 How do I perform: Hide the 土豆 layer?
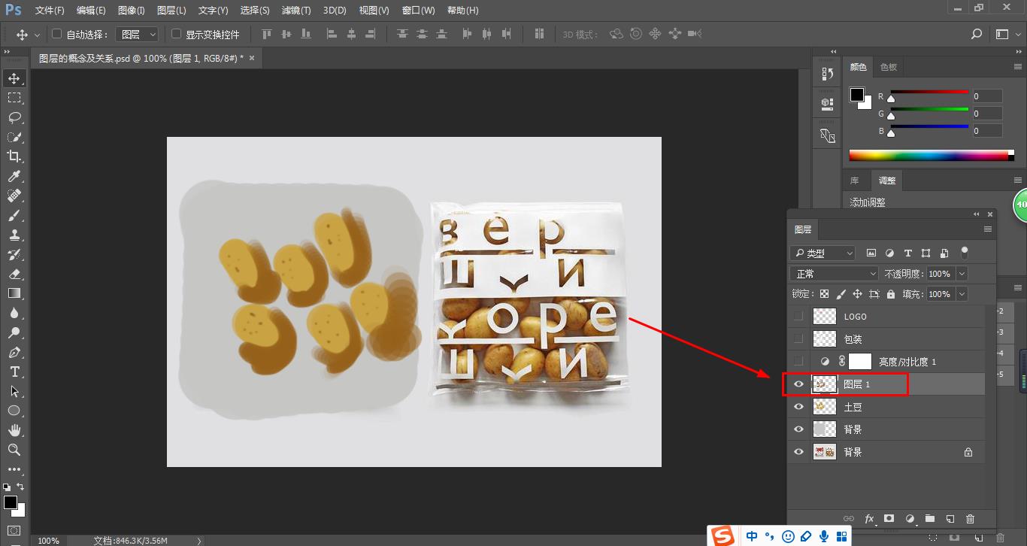(x=798, y=407)
